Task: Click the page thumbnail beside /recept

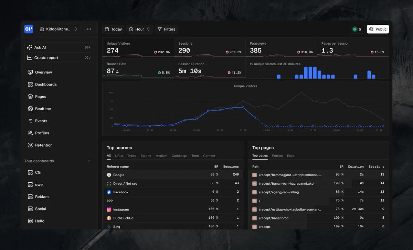Action: (255, 227)
